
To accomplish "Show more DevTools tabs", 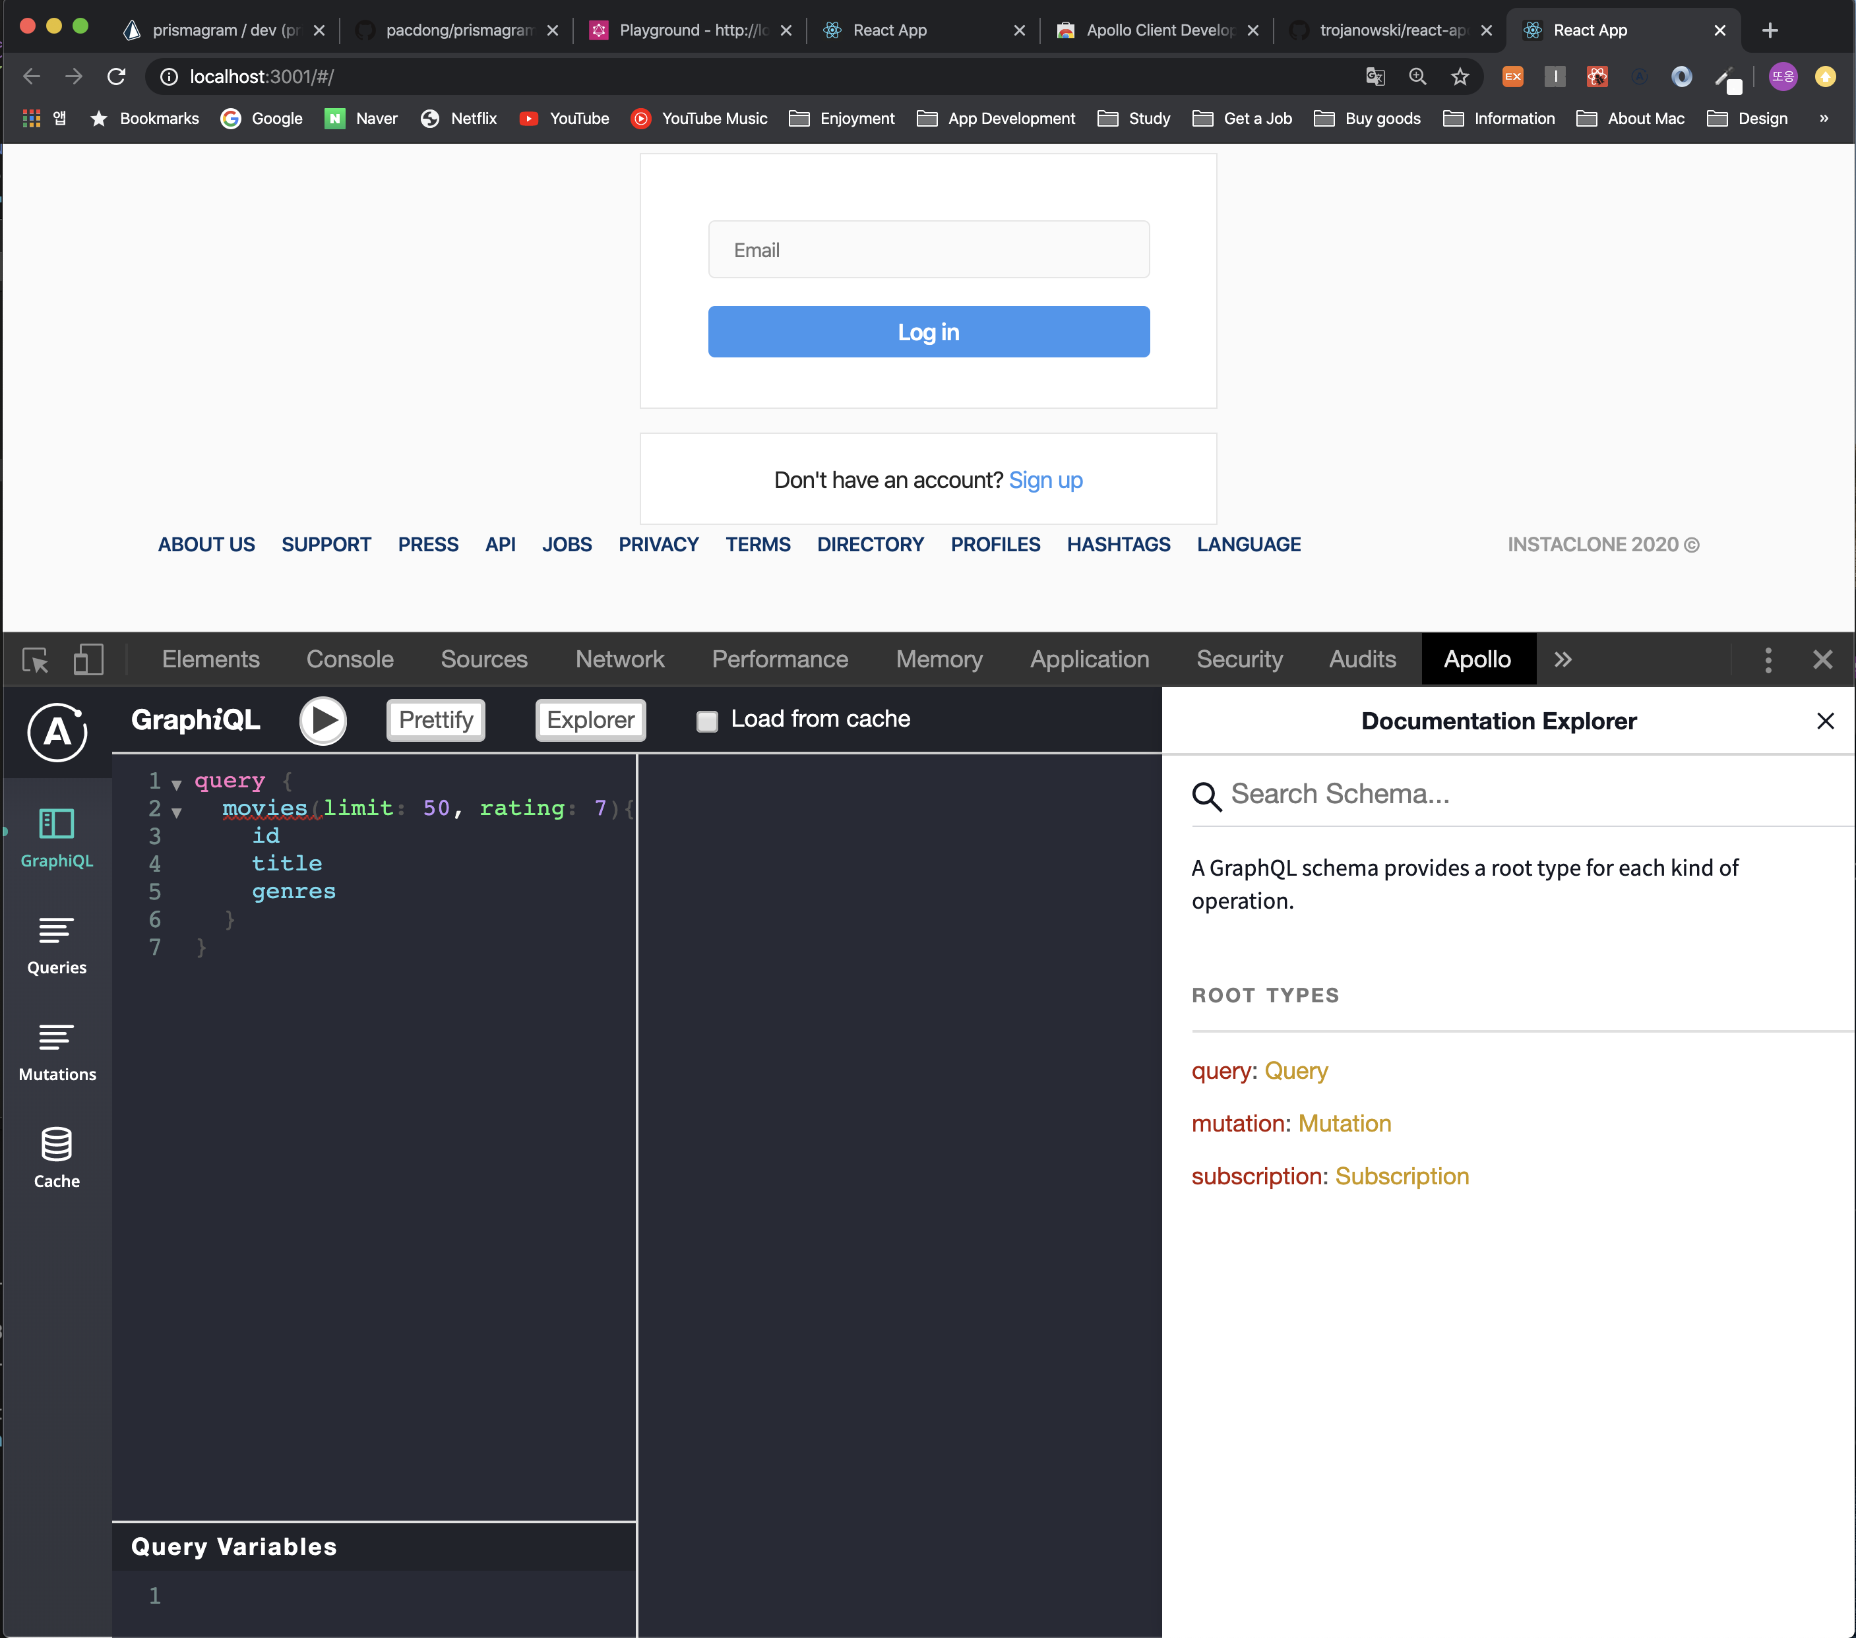I will pos(1562,660).
